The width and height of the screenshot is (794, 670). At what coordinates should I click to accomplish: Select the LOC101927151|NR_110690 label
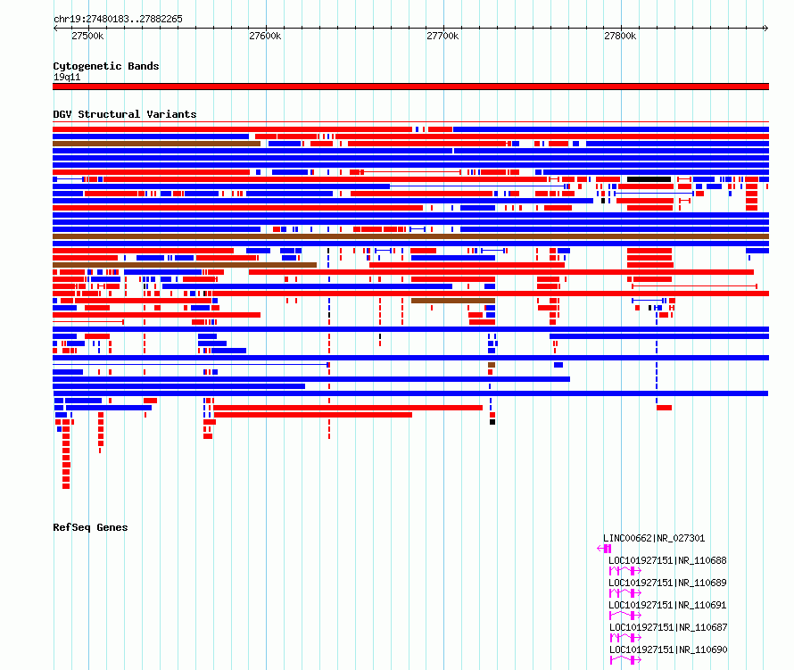(x=668, y=649)
